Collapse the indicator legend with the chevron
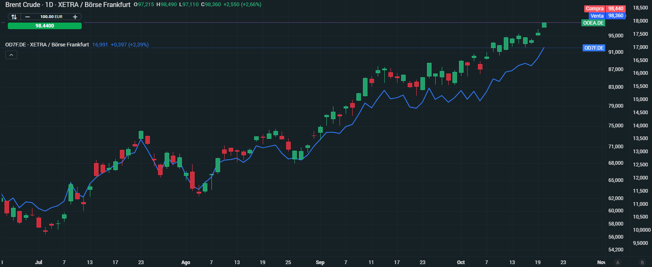The image size is (652, 267). (x=11, y=55)
